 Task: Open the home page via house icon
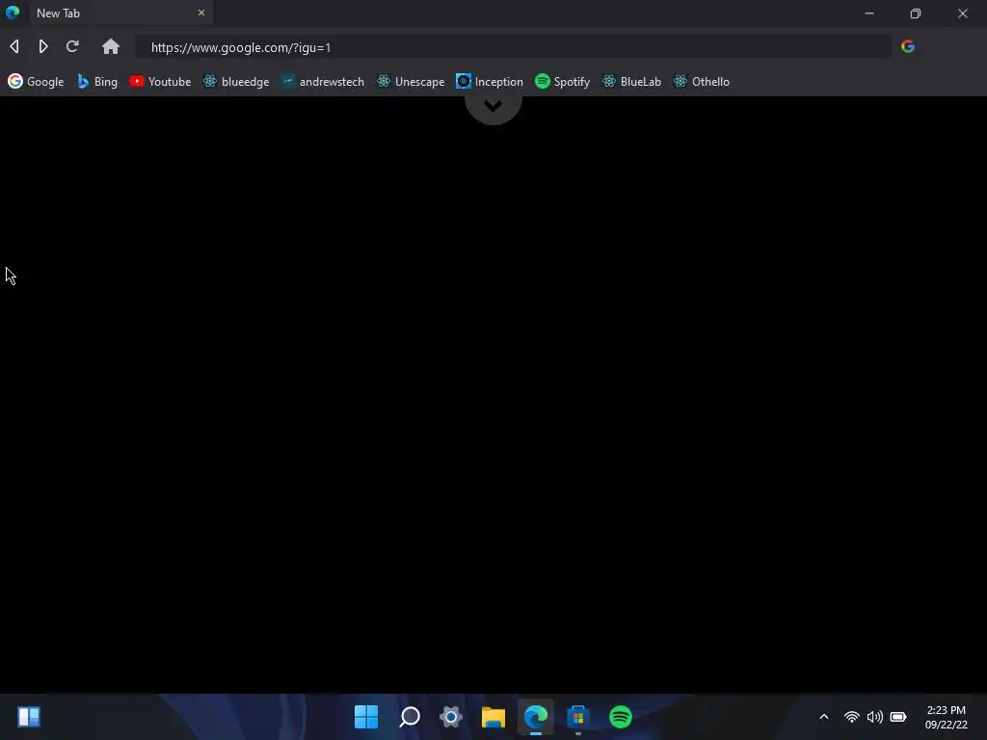[x=111, y=46]
